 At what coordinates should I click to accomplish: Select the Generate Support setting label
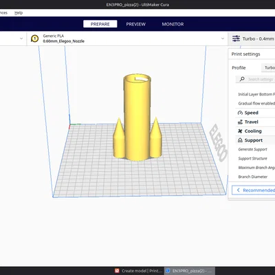(252, 149)
